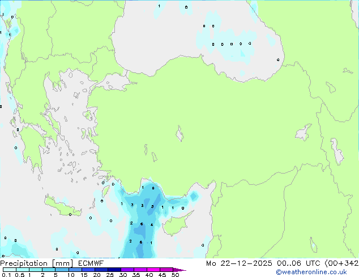Pick the 1–2 mm legend color box
This screenshot has height=277, width=359.
click(36, 270)
